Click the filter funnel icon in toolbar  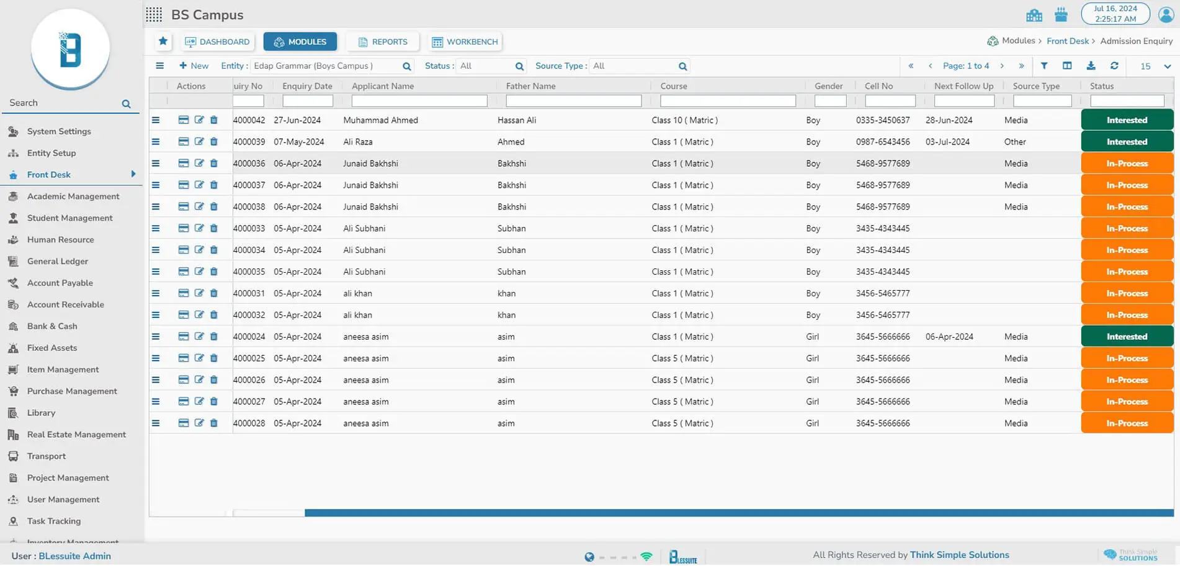pyautogui.click(x=1044, y=66)
